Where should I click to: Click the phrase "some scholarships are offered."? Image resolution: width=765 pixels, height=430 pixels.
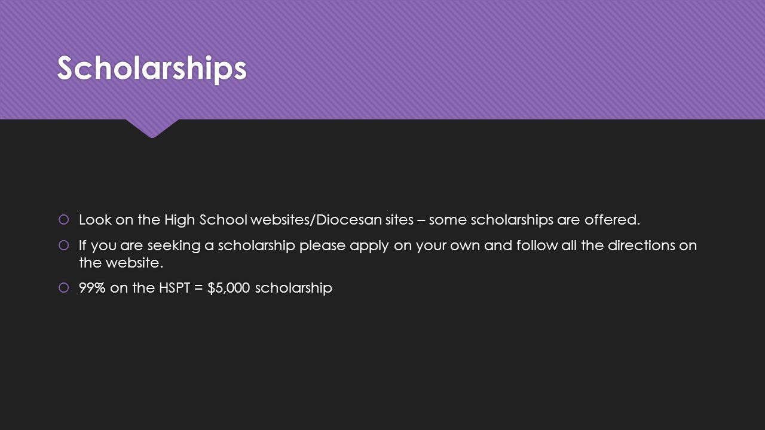tap(534, 220)
